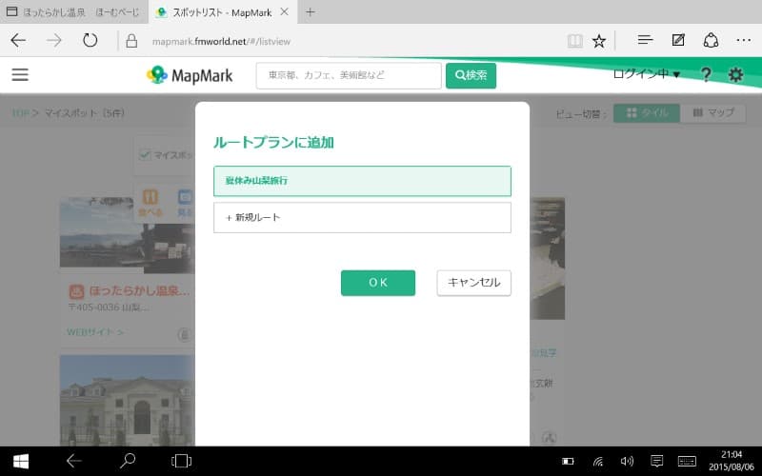
Task: Open the browser reading view icon
Action: coord(574,41)
